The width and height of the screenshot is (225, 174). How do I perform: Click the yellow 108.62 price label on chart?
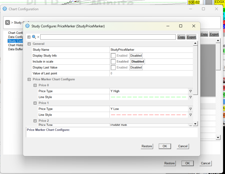(194, 2)
